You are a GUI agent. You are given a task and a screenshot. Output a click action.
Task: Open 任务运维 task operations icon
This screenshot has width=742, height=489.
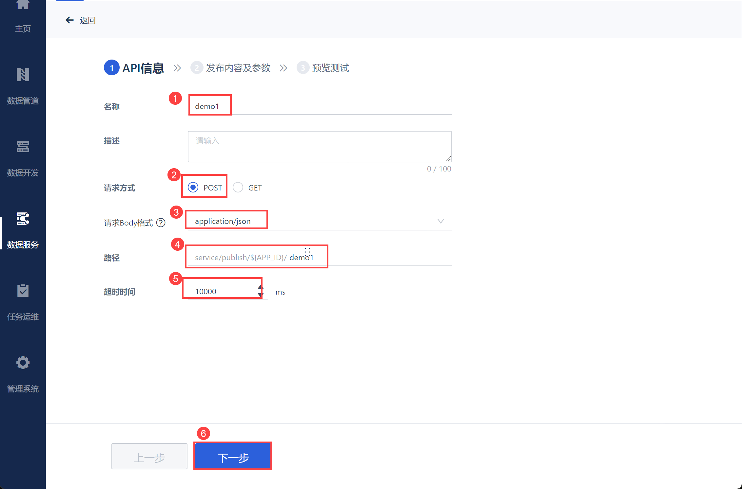coord(23,291)
